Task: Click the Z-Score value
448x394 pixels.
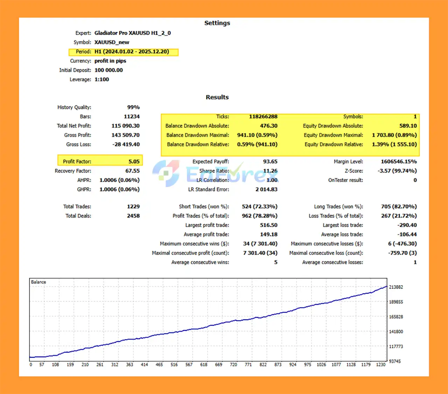Action: 397,171
